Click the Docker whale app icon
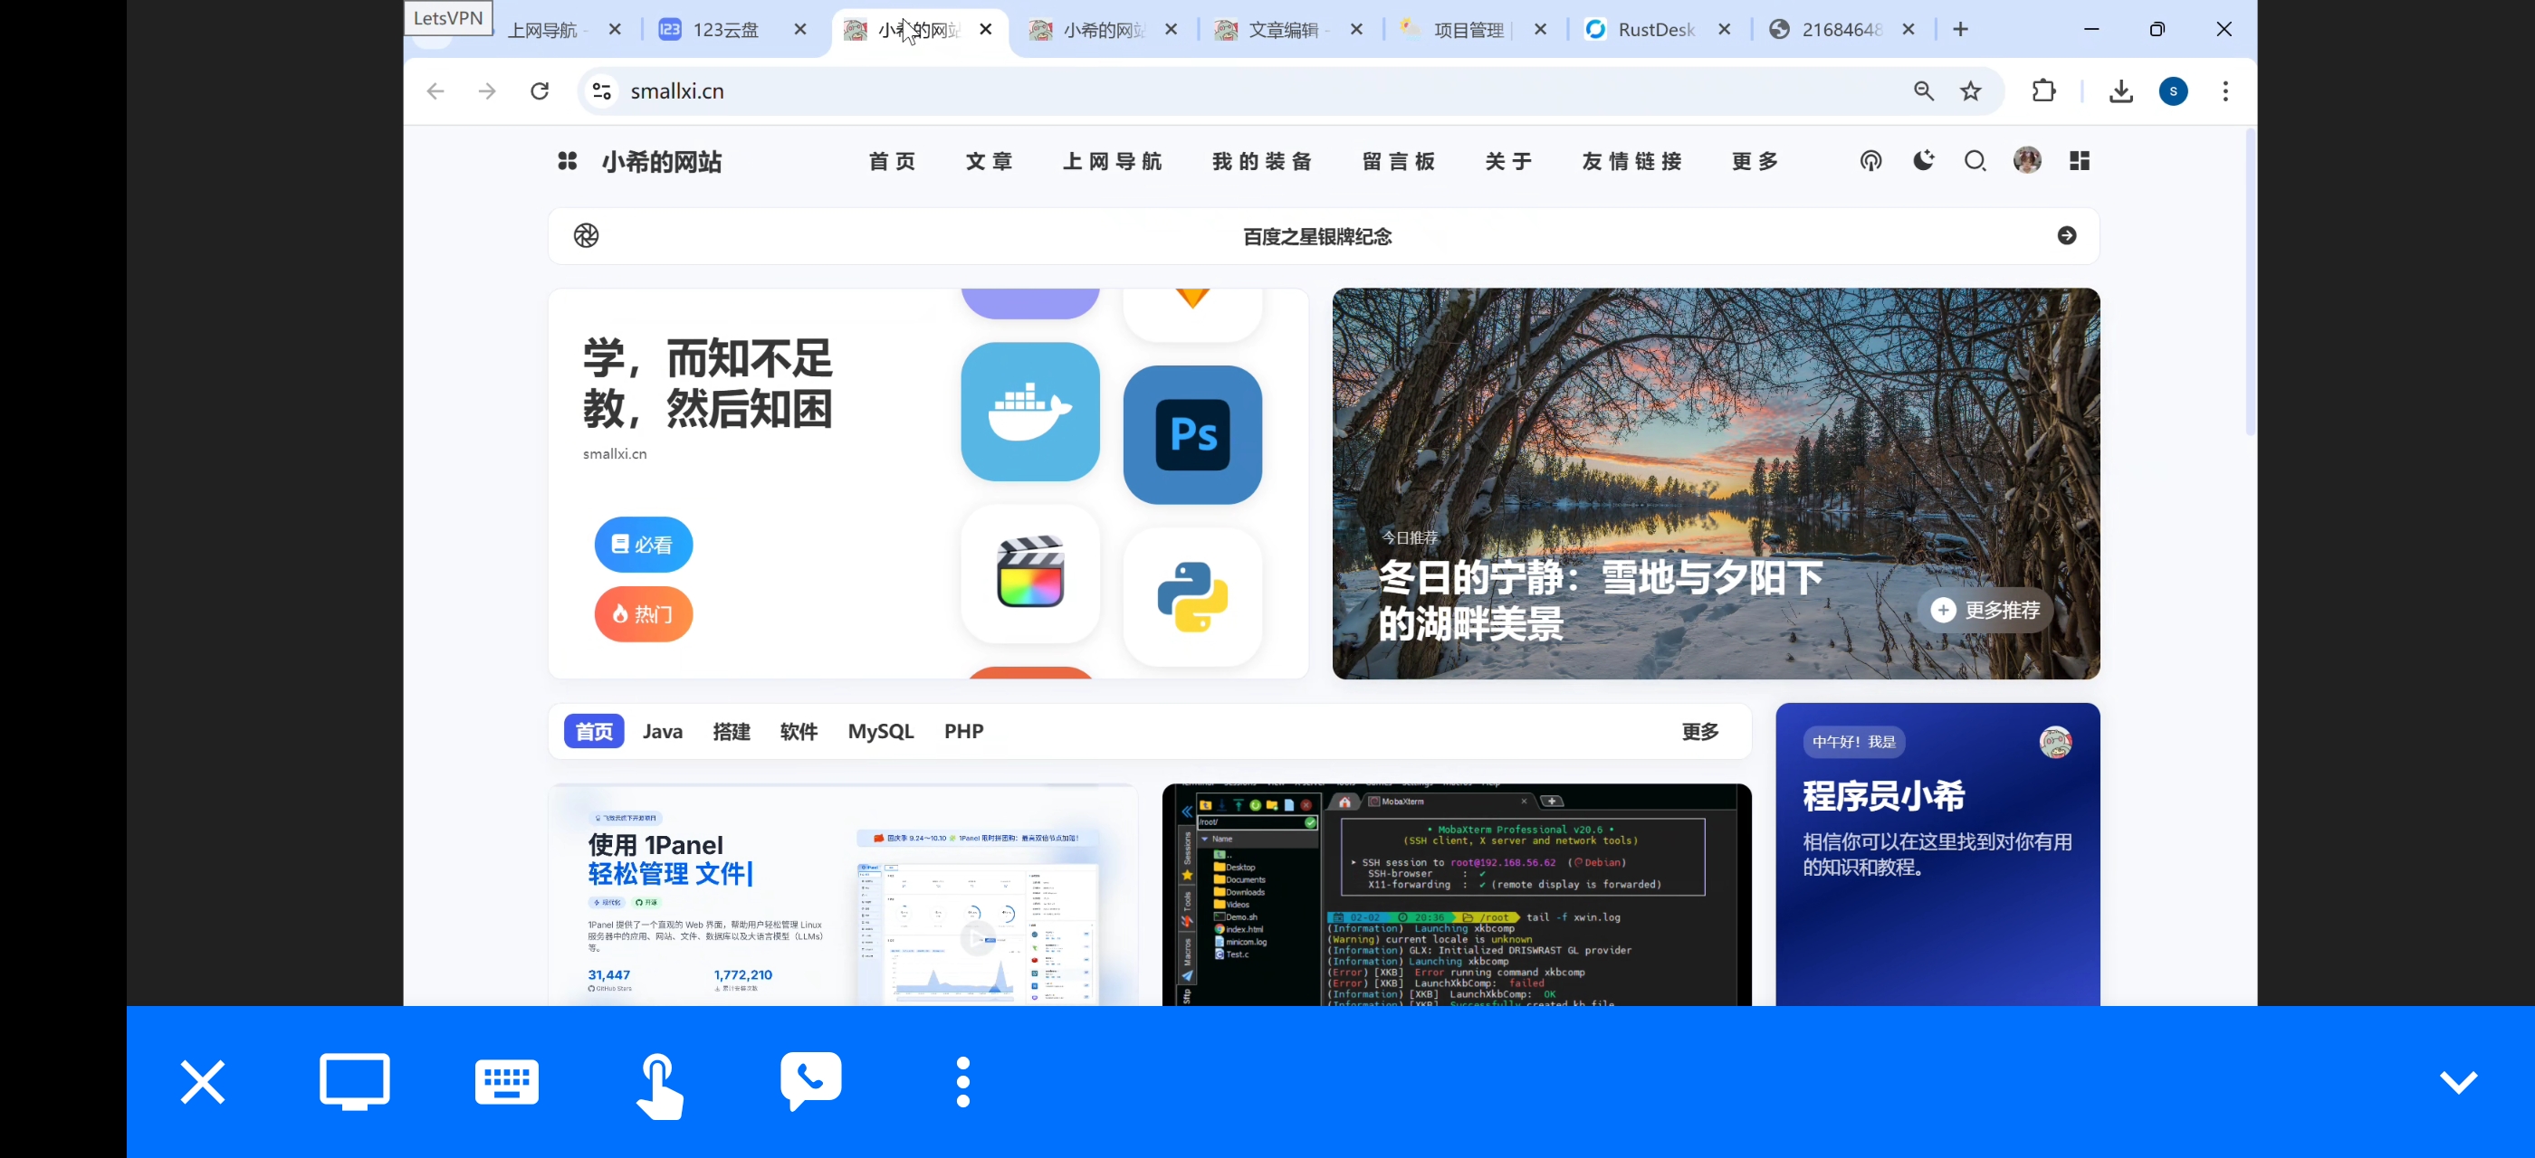2535x1158 pixels. tap(1029, 411)
